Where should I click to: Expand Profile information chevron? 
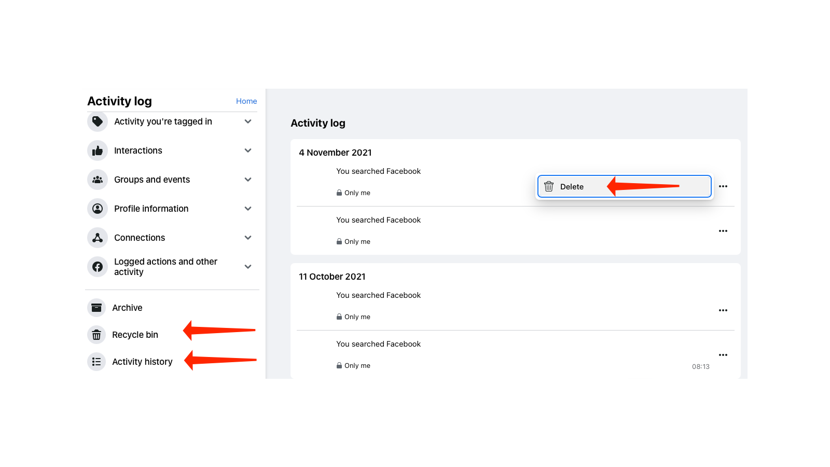[248, 209]
